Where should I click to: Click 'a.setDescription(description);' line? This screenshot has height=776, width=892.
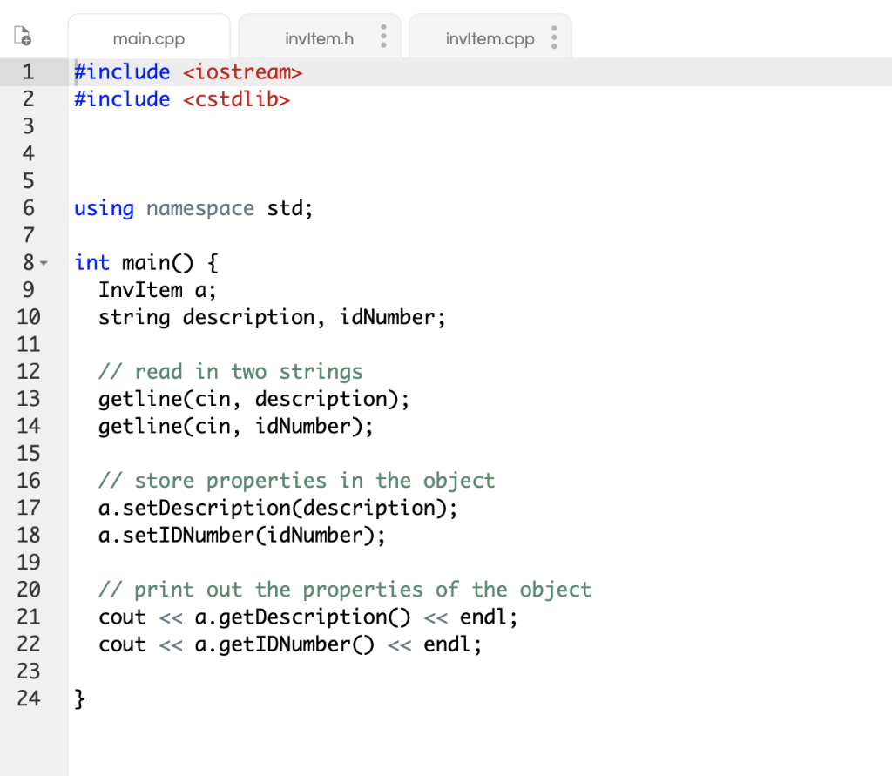pyautogui.click(x=278, y=508)
